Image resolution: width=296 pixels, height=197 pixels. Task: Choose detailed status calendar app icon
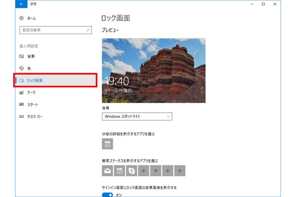pyautogui.click(x=107, y=144)
